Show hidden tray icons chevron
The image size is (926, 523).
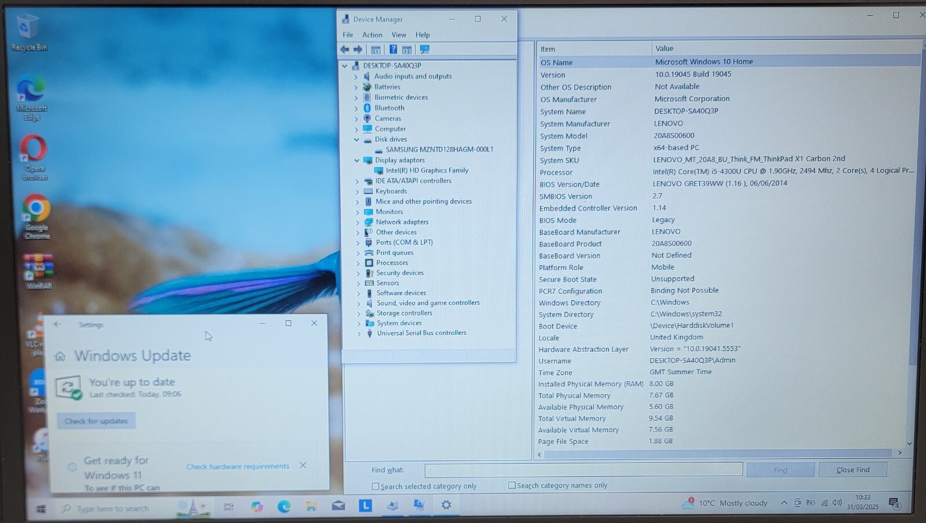(x=784, y=503)
